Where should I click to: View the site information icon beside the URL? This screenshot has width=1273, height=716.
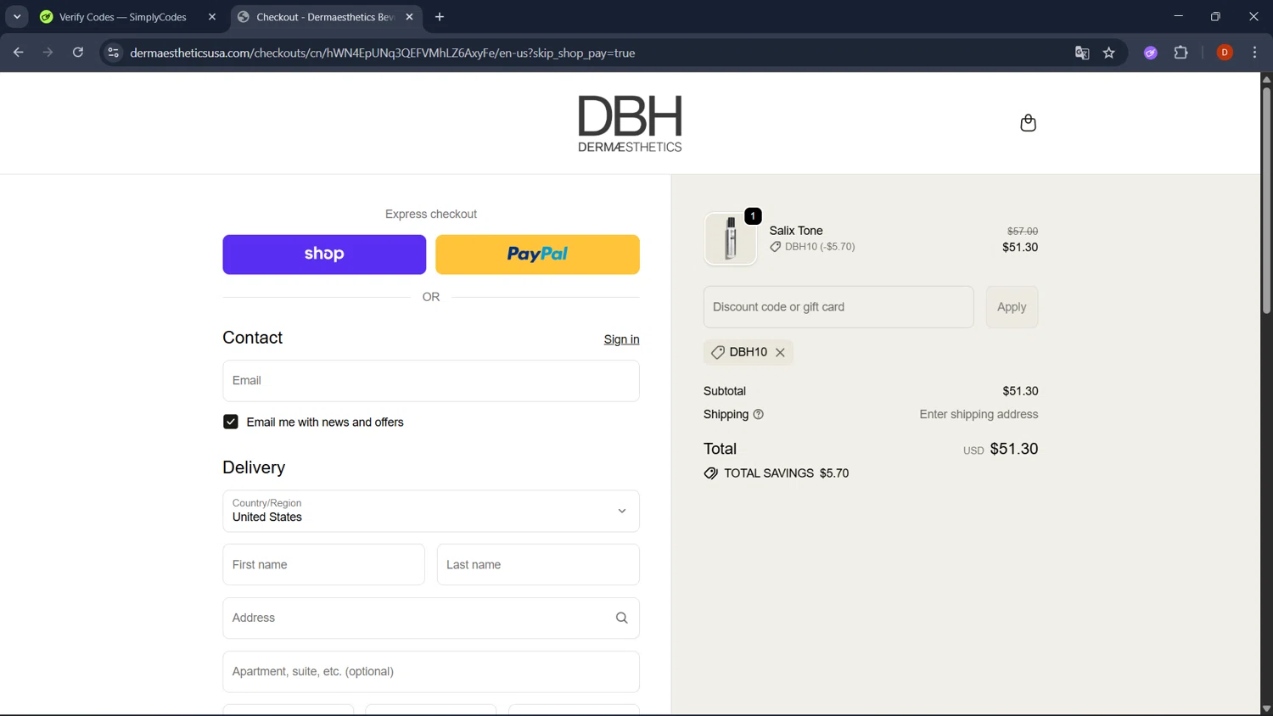[113, 53]
